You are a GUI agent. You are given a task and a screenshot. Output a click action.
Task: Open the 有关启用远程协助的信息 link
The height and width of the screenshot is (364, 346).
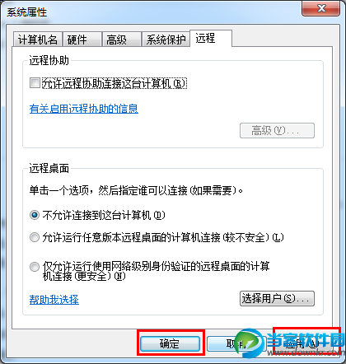pyautogui.click(x=84, y=109)
